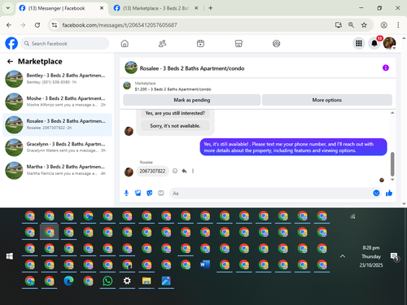The height and width of the screenshot is (305, 407).
Task: Open the notifications bell
Action: 374,43
